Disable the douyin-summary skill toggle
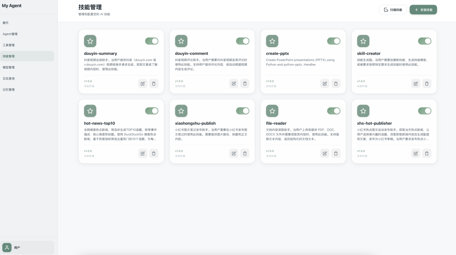Image resolution: width=456 pixels, height=255 pixels. coord(152,41)
